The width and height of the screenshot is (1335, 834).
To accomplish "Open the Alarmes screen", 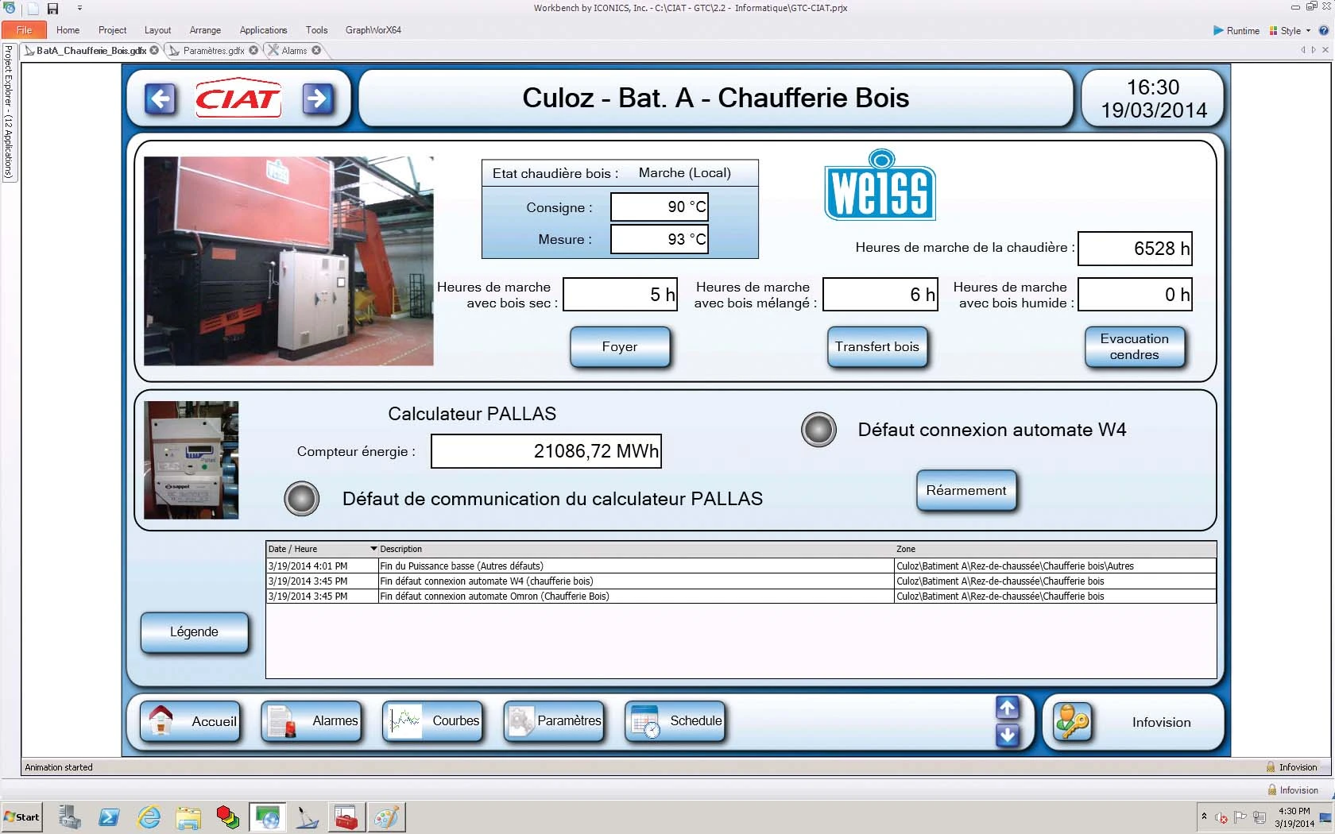I will pyautogui.click(x=311, y=721).
